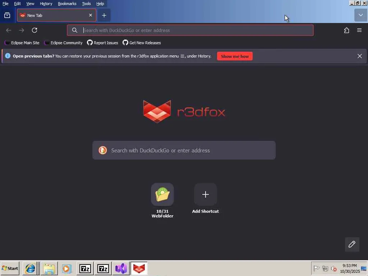The height and width of the screenshot is (276, 368).
Task: Click the r3dfox taskbar button
Action: 139,268
